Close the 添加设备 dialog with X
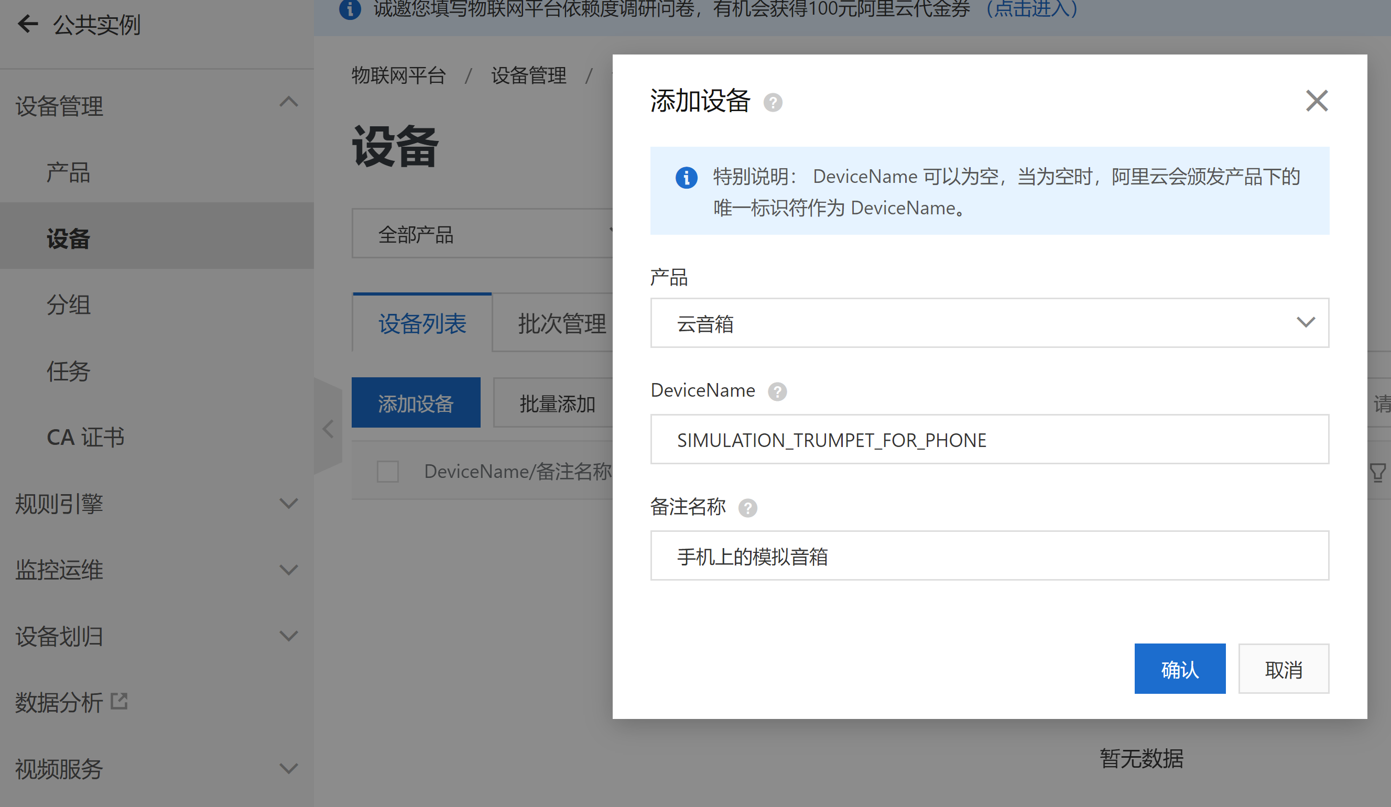 click(x=1317, y=101)
